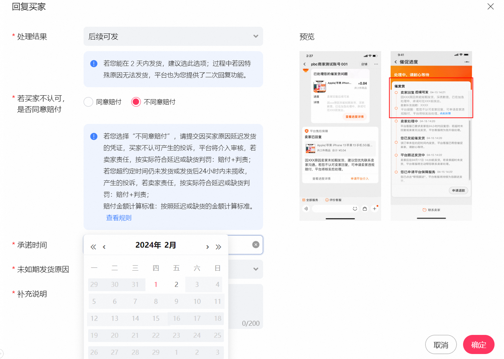This screenshot has width=504, height=359.
Task: Click the 补充说明 text area near 0/200
Action: coord(246,306)
